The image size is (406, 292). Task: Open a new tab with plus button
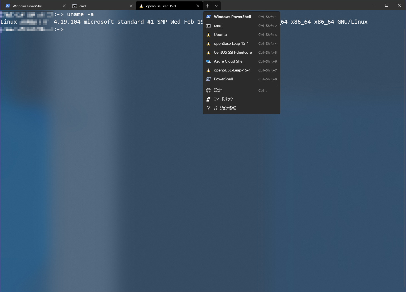[x=207, y=6]
